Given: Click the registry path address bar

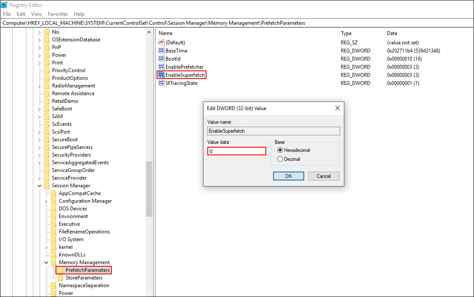Looking at the screenshot, I should tap(237, 23).
